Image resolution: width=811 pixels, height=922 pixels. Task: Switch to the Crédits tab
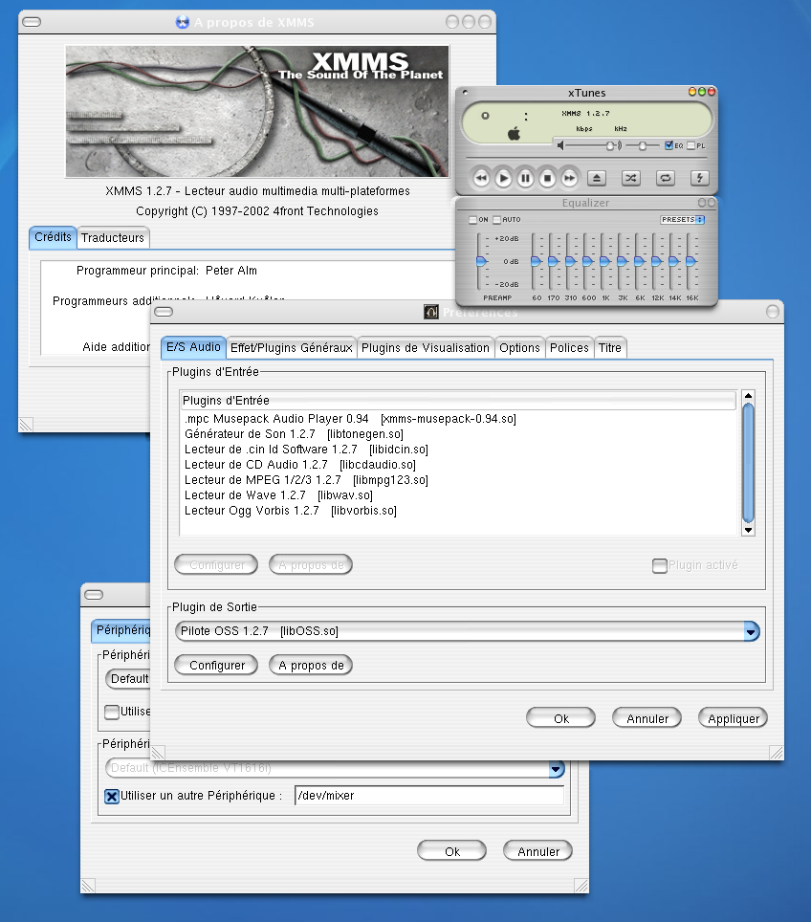point(53,237)
